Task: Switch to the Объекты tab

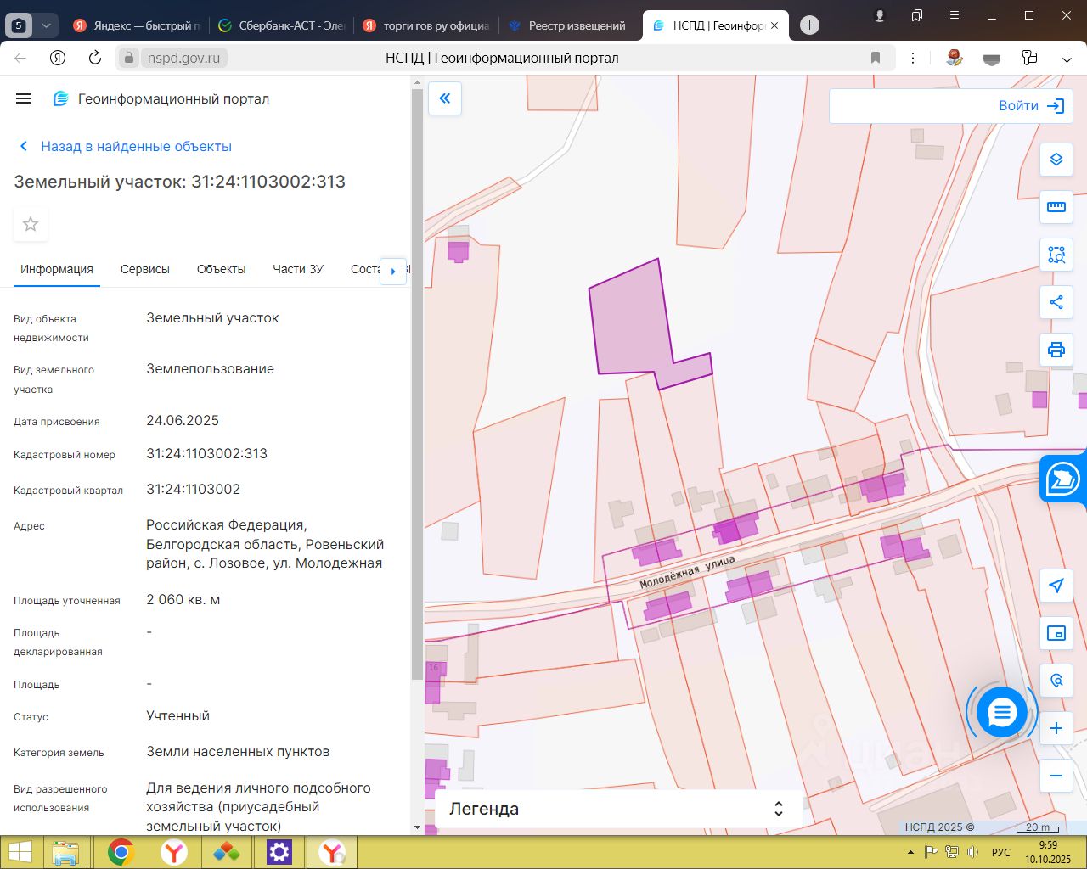Action: pos(221,269)
